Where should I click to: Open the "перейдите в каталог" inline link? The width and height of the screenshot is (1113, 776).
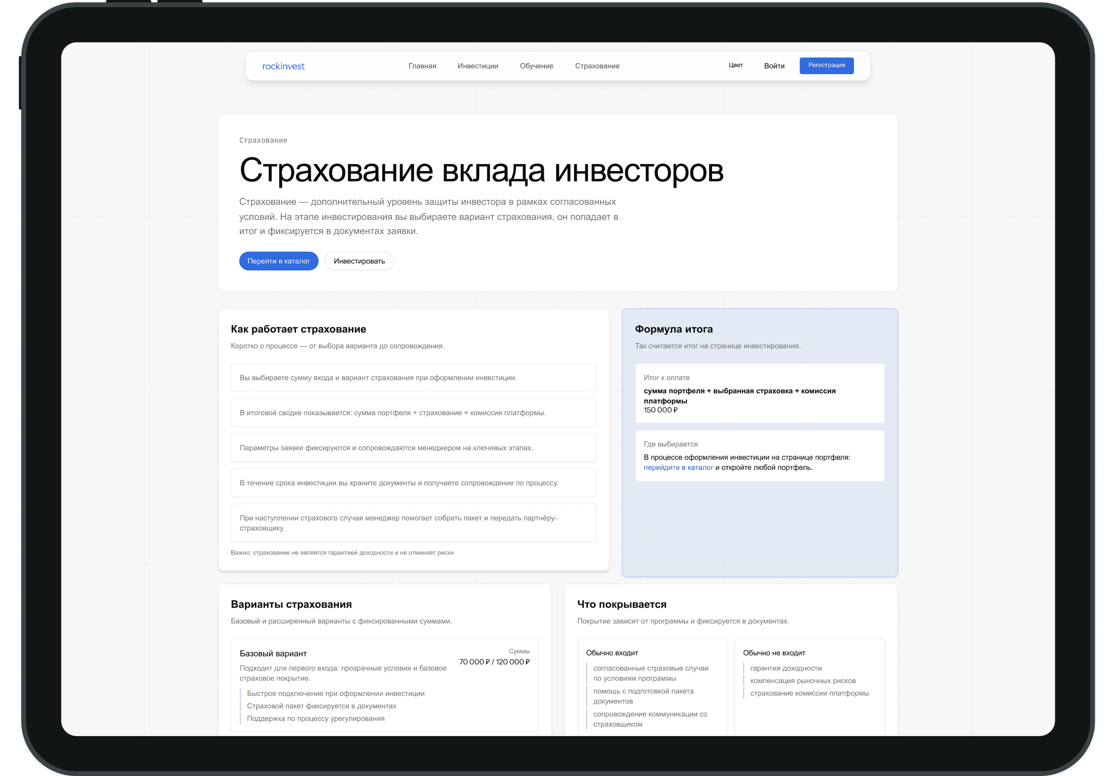(679, 467)
